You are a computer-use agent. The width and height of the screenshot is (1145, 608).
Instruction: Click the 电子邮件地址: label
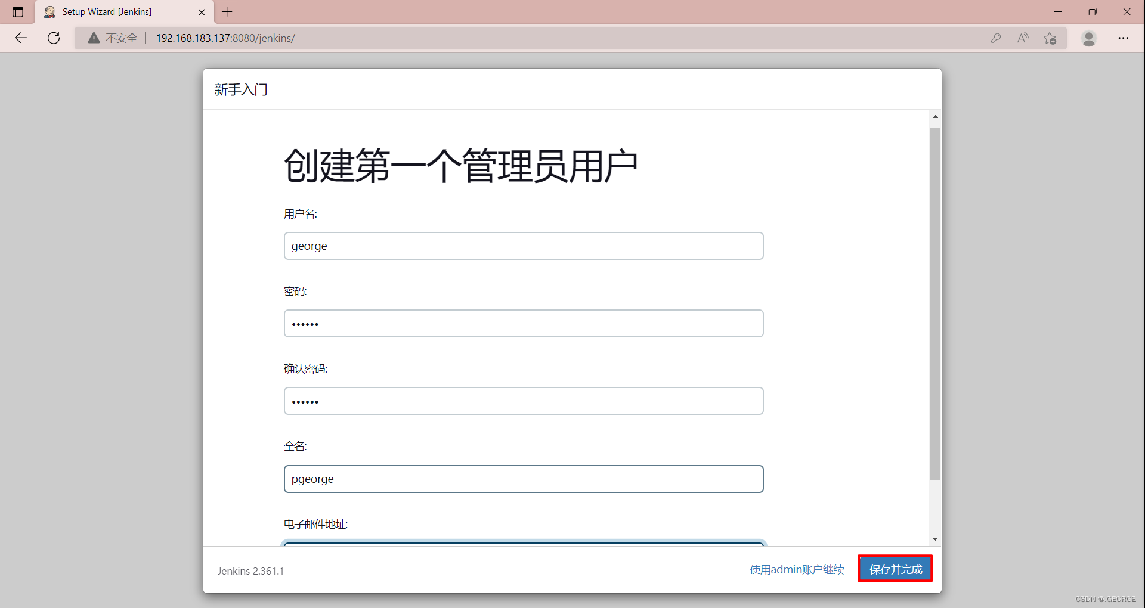315,524
